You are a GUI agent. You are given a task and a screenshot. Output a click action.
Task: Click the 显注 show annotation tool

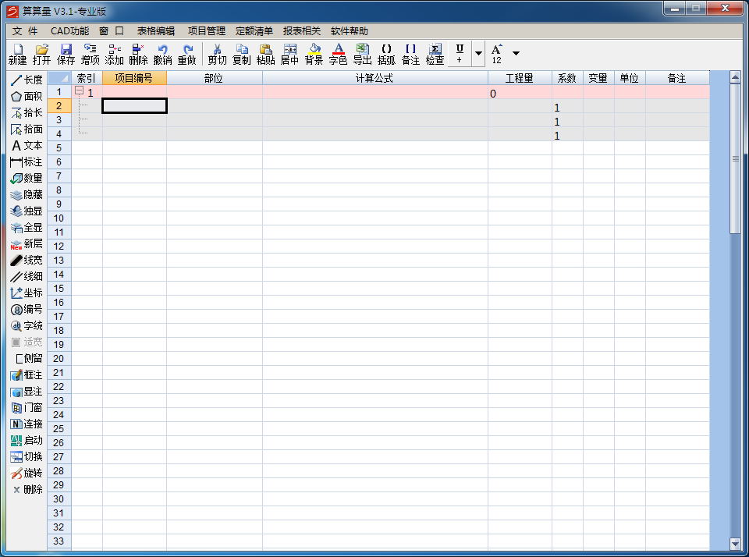(27, 392)
